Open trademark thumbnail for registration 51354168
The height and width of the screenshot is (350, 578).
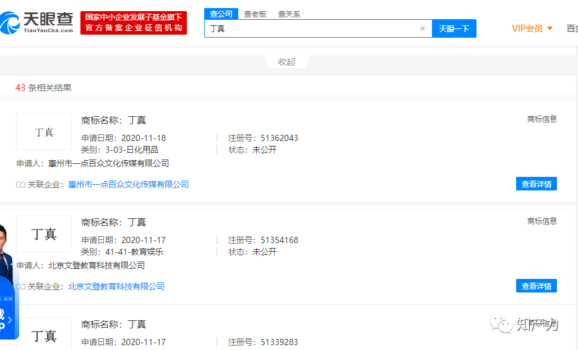(44, 234)
